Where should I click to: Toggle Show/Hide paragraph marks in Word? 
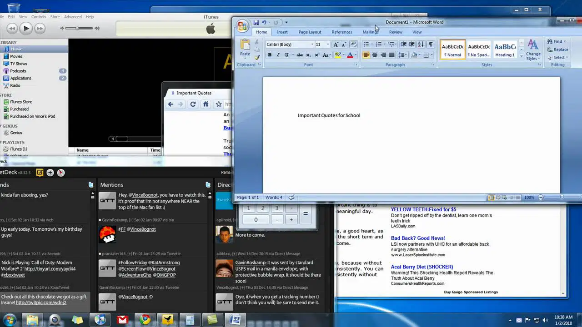[431, 44]
